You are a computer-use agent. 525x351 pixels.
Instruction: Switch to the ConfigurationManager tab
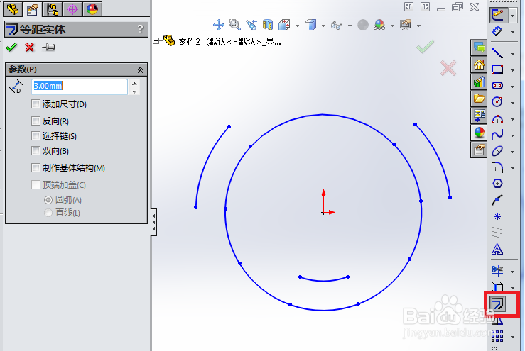53,9
